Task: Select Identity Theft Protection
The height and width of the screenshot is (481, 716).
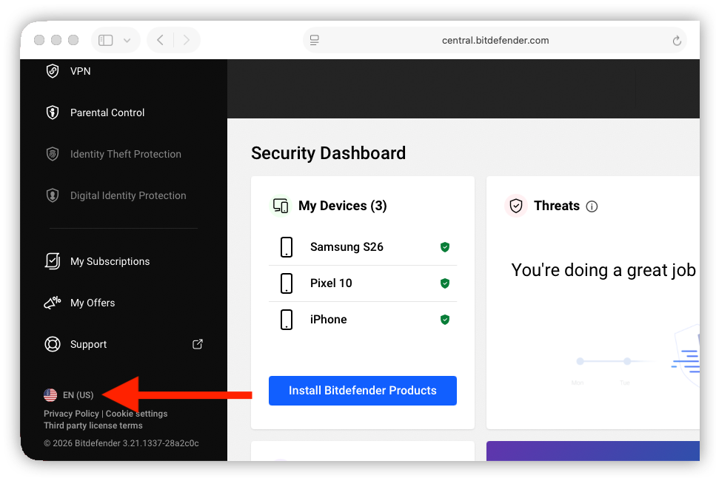Action: 126,154
